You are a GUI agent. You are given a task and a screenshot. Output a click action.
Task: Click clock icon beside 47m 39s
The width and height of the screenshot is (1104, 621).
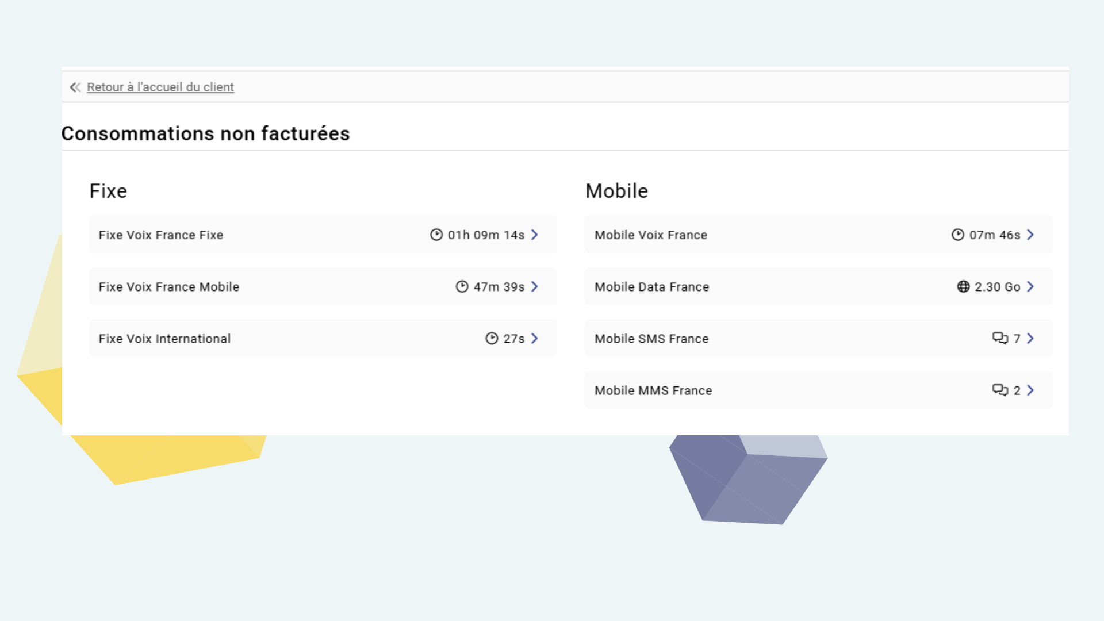[462, 286]
